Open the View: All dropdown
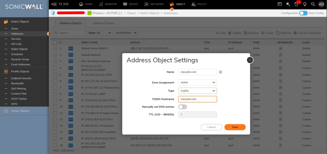327x154 pixels. (100, 33)
